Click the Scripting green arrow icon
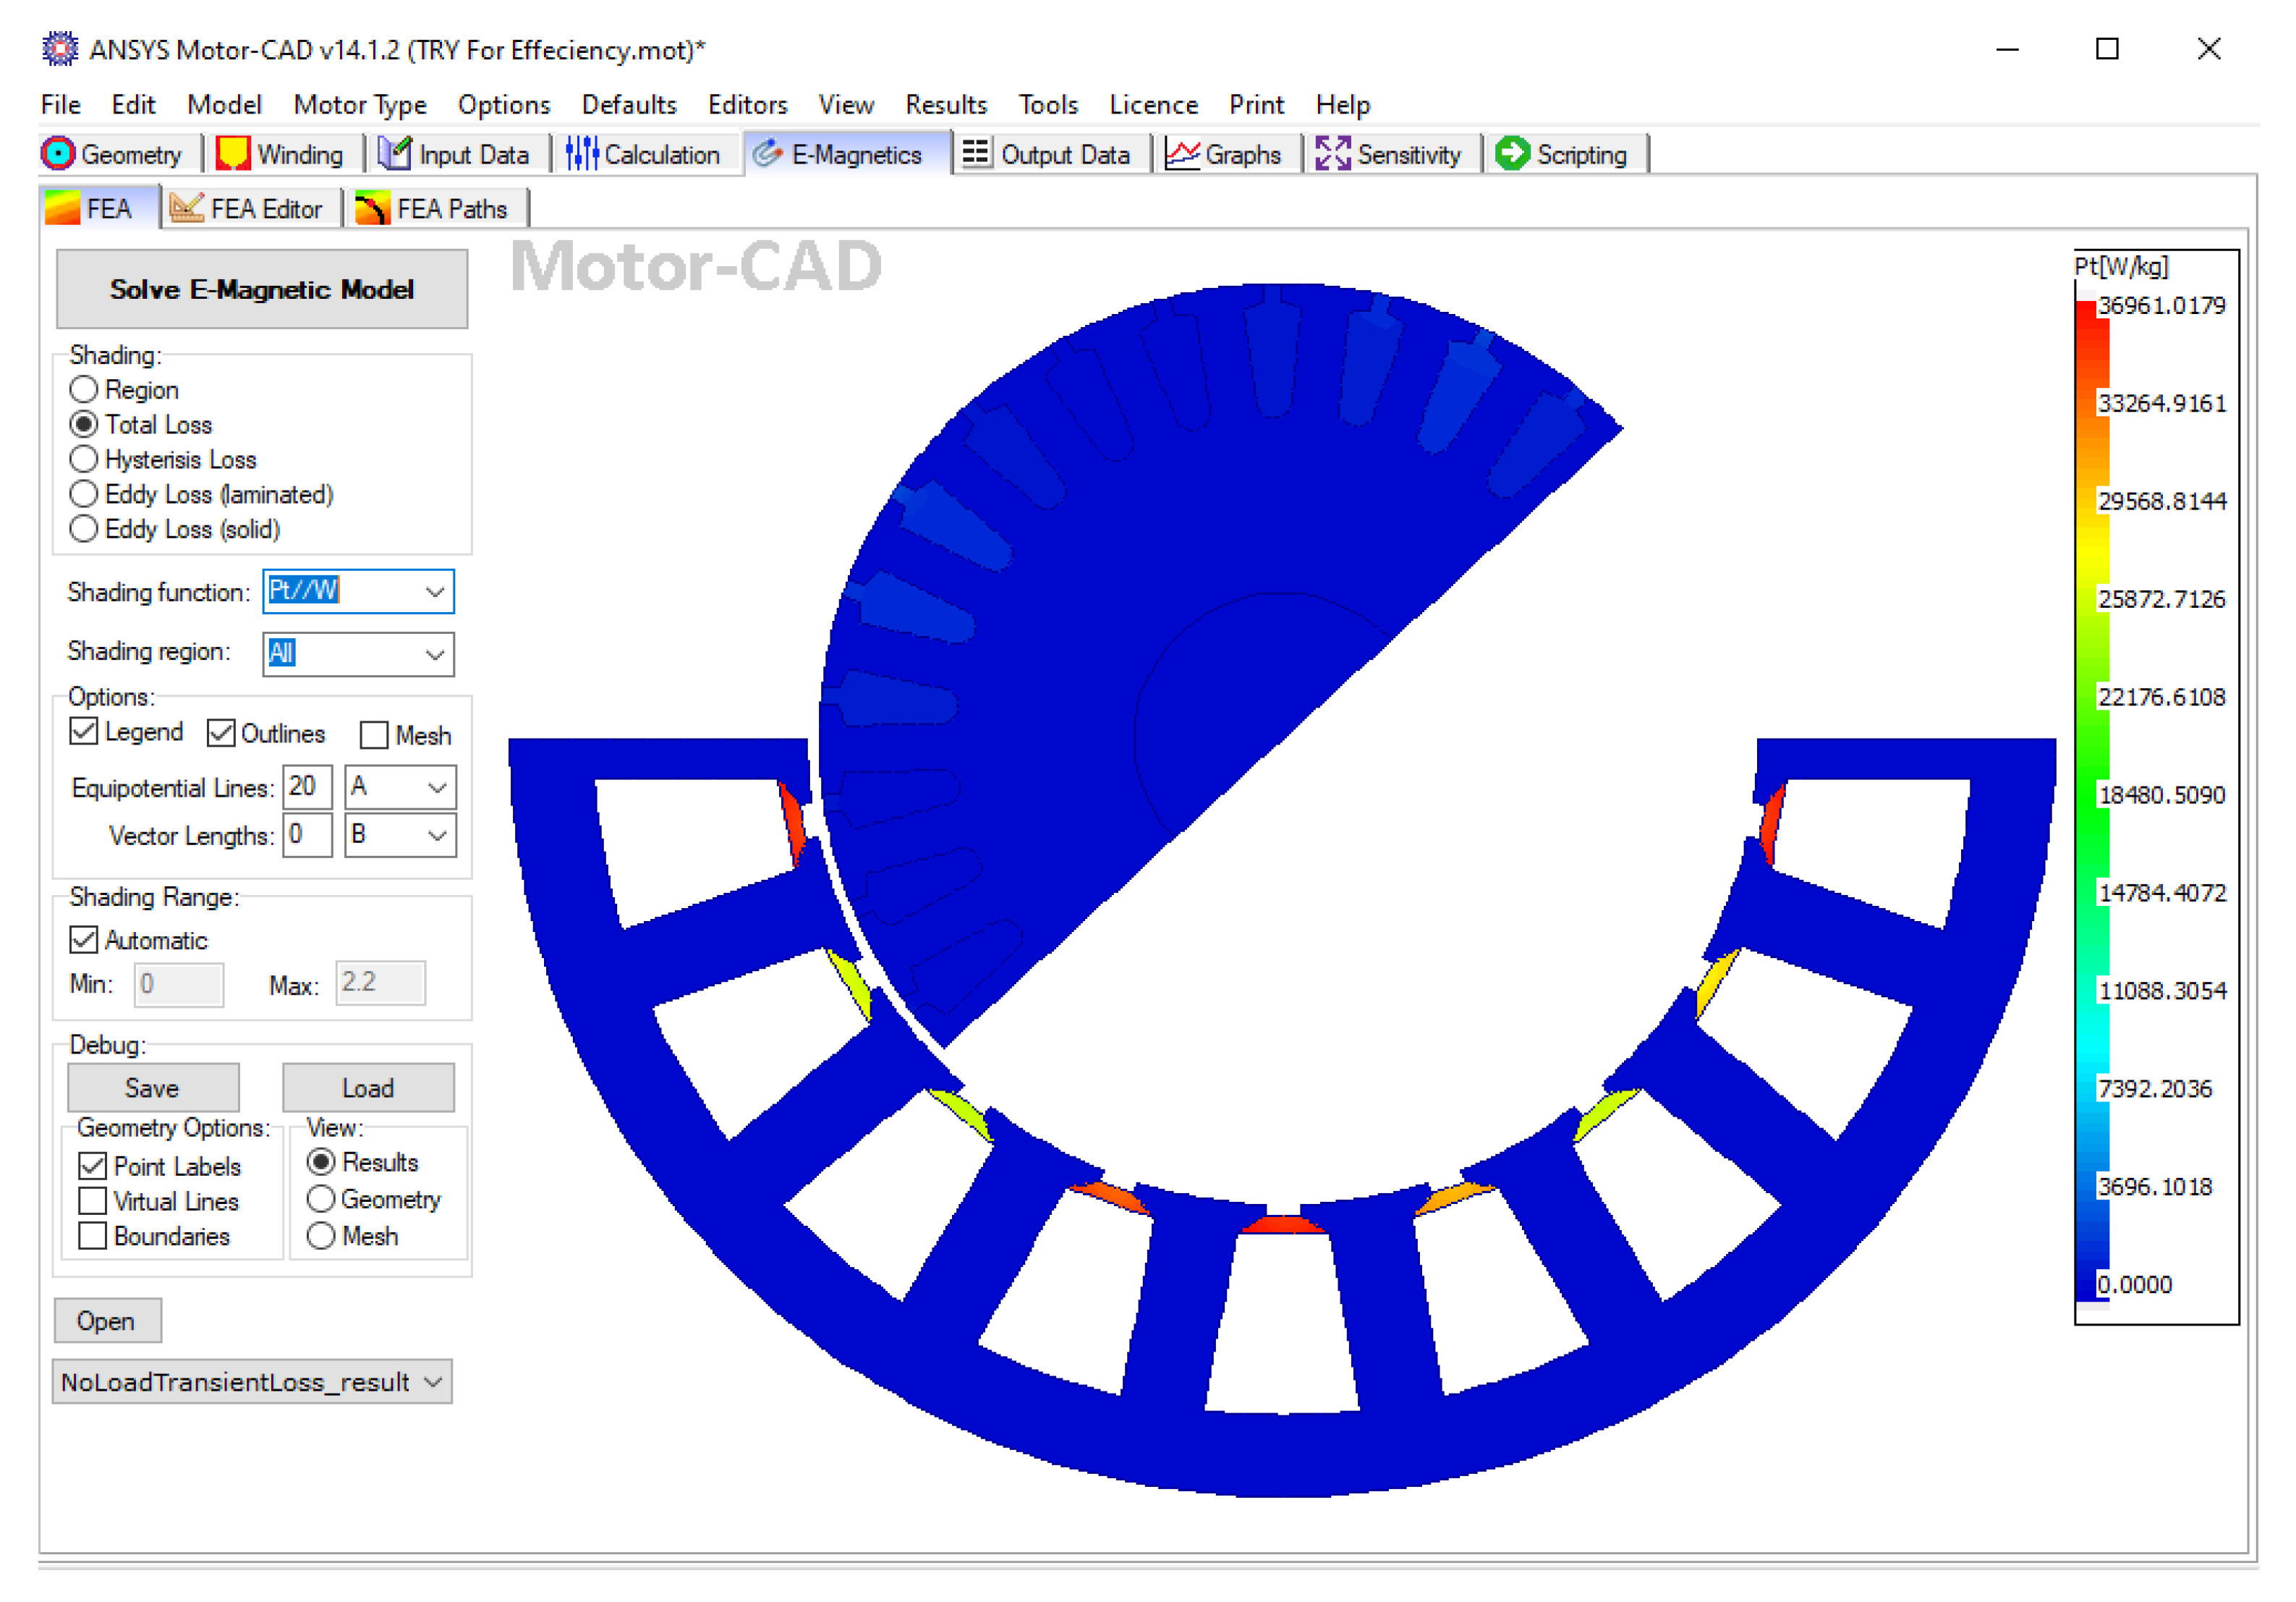The height and width of the screenshot is (1602, 2296). [1512, 154]
